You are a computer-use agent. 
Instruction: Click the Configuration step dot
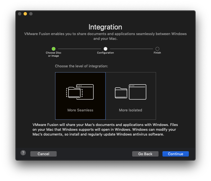105,49
